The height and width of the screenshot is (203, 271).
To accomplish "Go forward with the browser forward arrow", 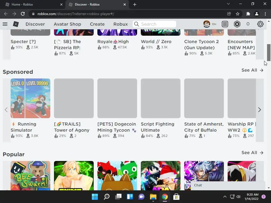I will 14,14.
